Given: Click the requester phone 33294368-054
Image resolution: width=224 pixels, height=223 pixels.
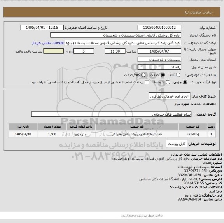Looking at the screenshot, I should pyautogui.click(x=189, y=199).
